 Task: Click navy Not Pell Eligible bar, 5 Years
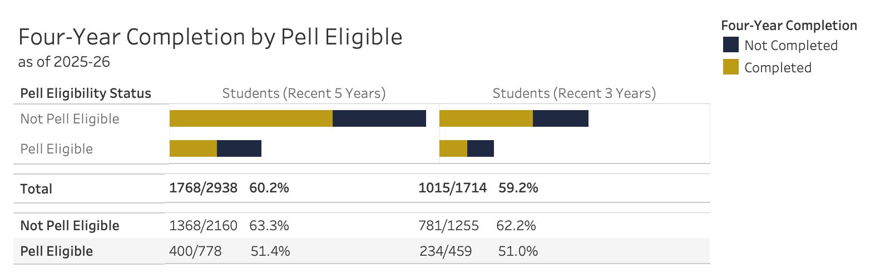click(x=379, y=118)
